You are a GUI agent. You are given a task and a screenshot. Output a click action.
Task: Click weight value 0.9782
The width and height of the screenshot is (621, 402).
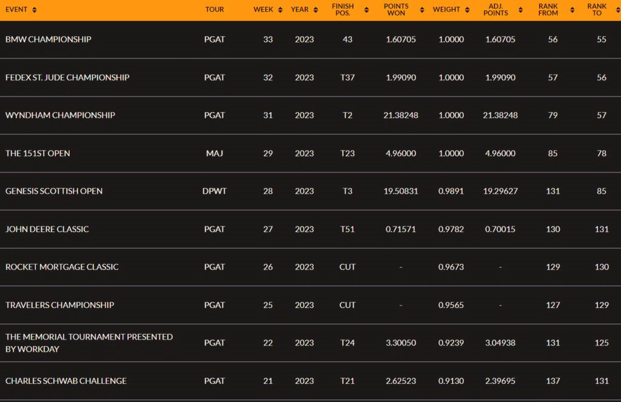click(x=451, y=229)
